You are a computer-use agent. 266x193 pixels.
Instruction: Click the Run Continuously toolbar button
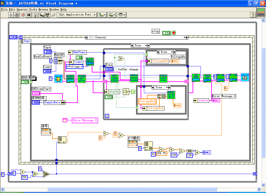tap(17, 15)
